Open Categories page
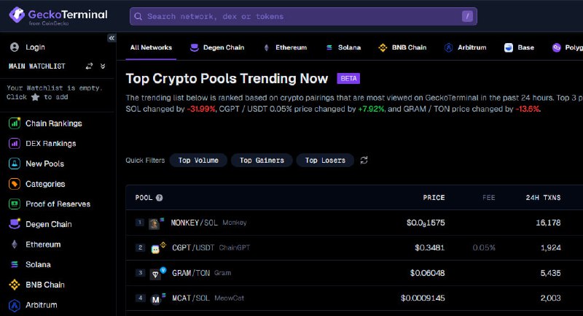Viewport: 583px width, 316px height. click(x=45, y=184)
